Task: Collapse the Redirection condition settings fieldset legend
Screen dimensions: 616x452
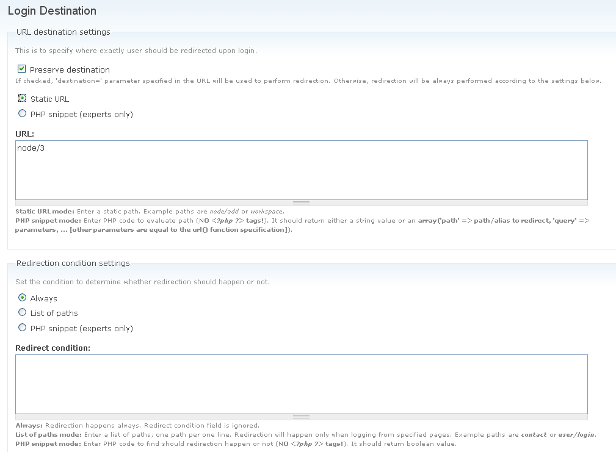Action: point(73,263)
